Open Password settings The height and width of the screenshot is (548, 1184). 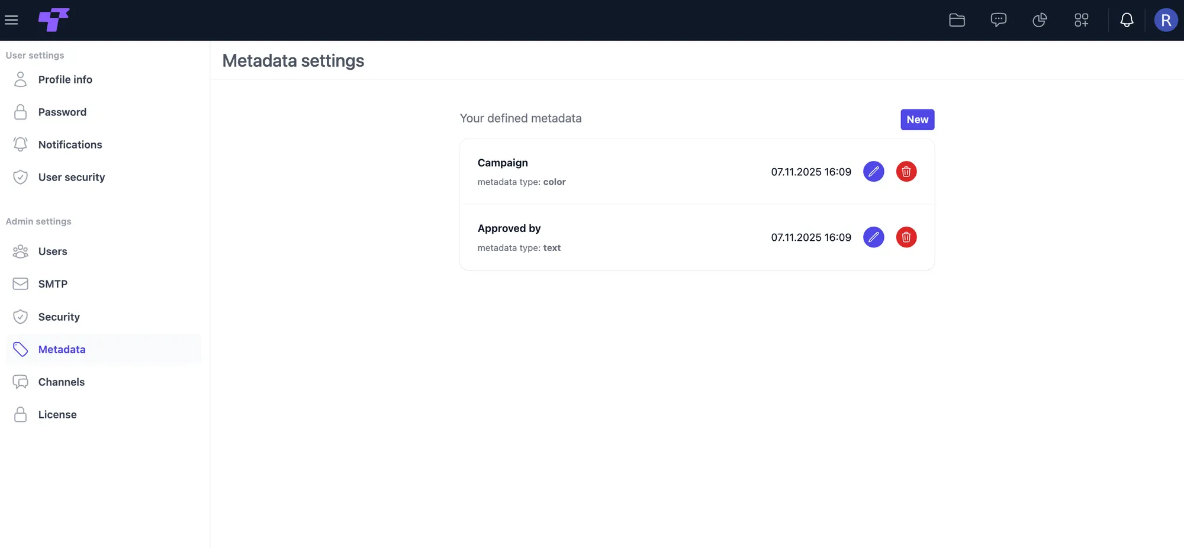pyautogui.click(x=104, y=112)
